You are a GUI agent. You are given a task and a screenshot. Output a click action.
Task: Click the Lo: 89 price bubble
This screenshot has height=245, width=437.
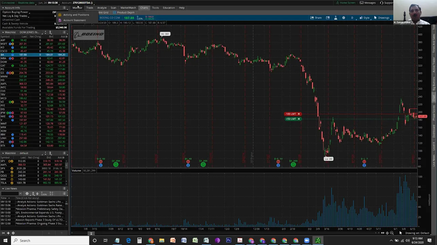[328, 159]
